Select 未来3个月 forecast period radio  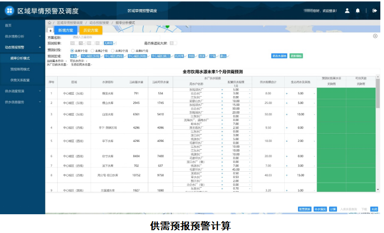click(x=113, y=51)
